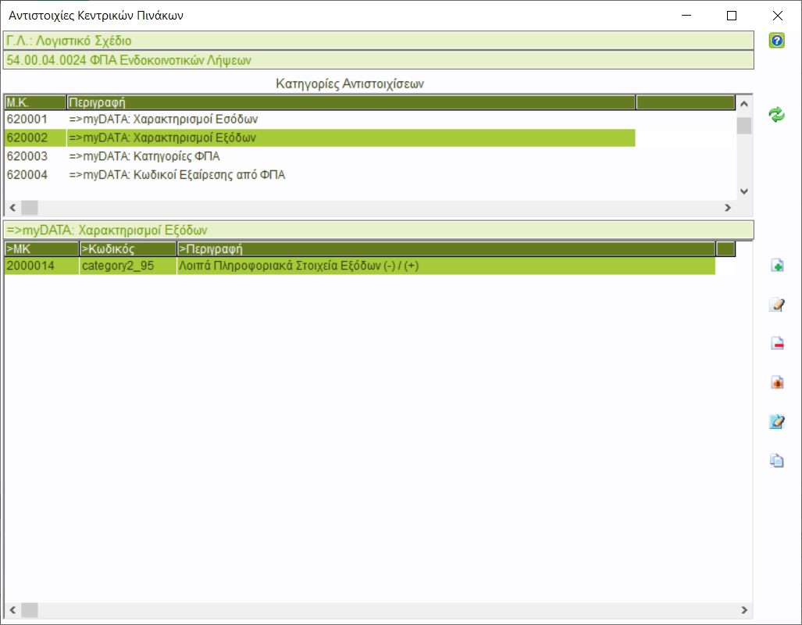802x625 pixels.
Task: Sort by the >ΜΚ column header
Action: pos(41,249)
